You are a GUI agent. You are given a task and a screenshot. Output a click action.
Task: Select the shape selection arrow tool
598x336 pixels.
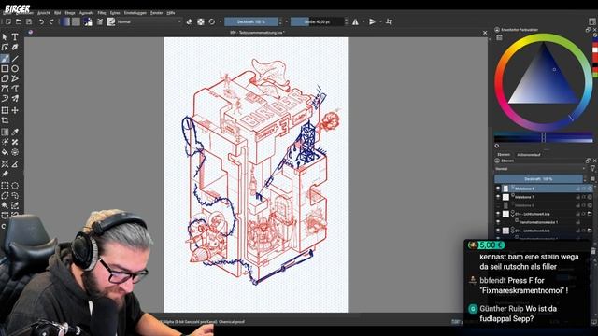point(5,37)
